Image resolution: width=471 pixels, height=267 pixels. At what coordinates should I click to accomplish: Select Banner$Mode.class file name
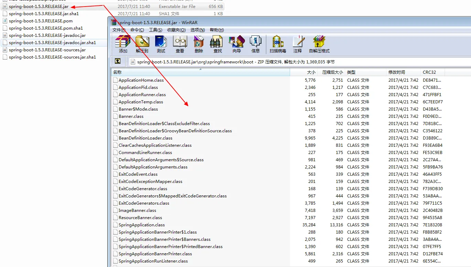(x=138, y=109)
